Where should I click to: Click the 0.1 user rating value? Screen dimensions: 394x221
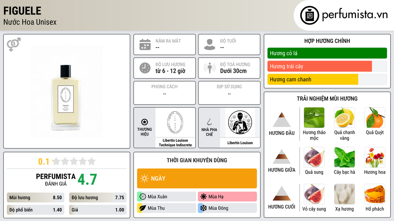click(x=44, y=162)
